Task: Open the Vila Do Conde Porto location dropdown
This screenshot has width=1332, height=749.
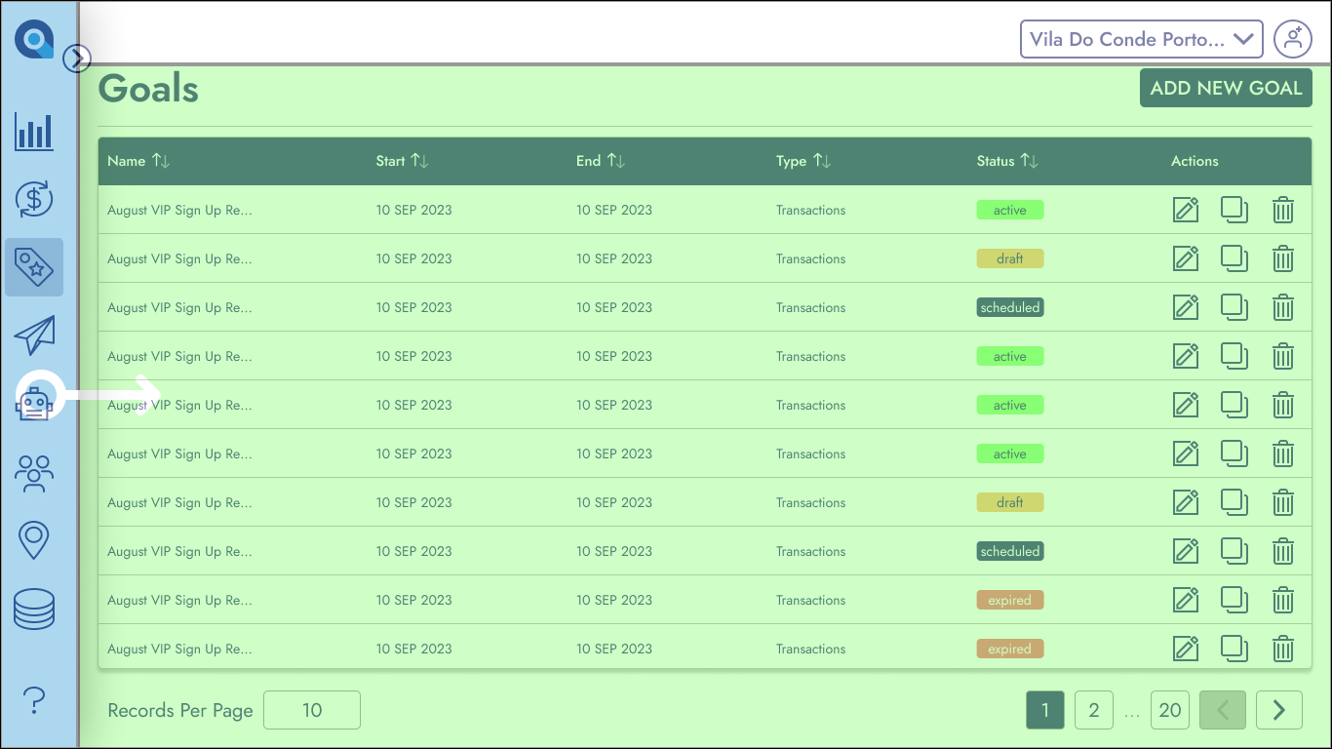Action: tap(1142, 40)
